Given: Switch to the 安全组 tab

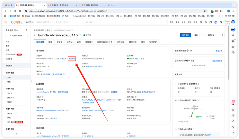Looking at the screenshot, I should 60,42.
